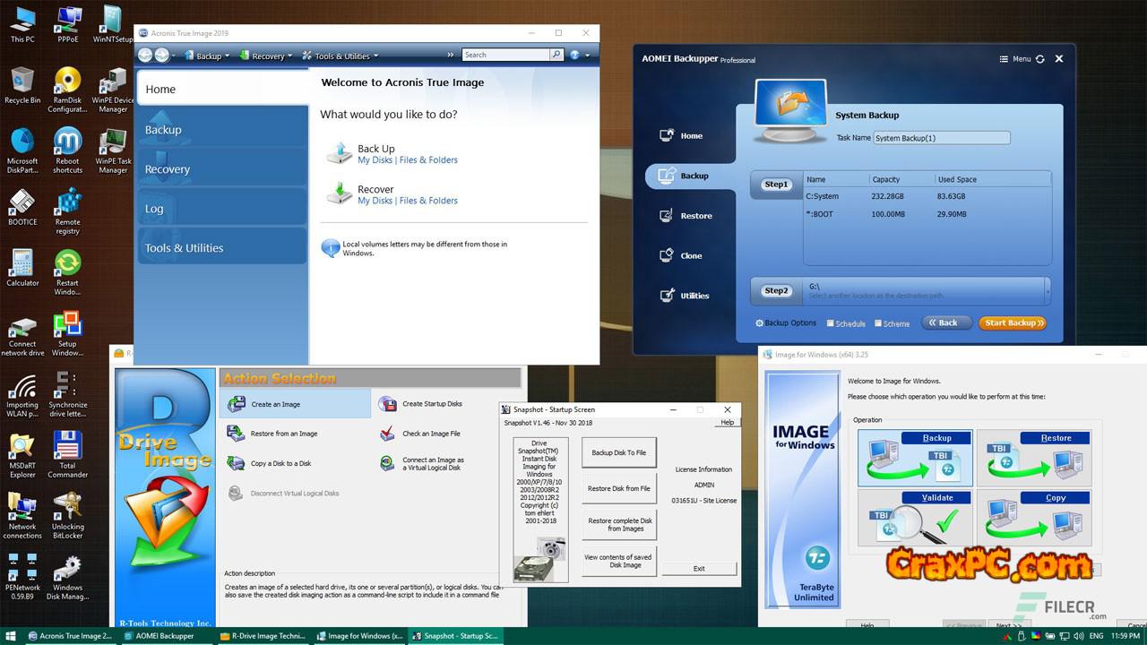The width and height of the screenshot is (1147, 645).
Task: Open Total Commander from the desktop
Action: pos(68,446)
